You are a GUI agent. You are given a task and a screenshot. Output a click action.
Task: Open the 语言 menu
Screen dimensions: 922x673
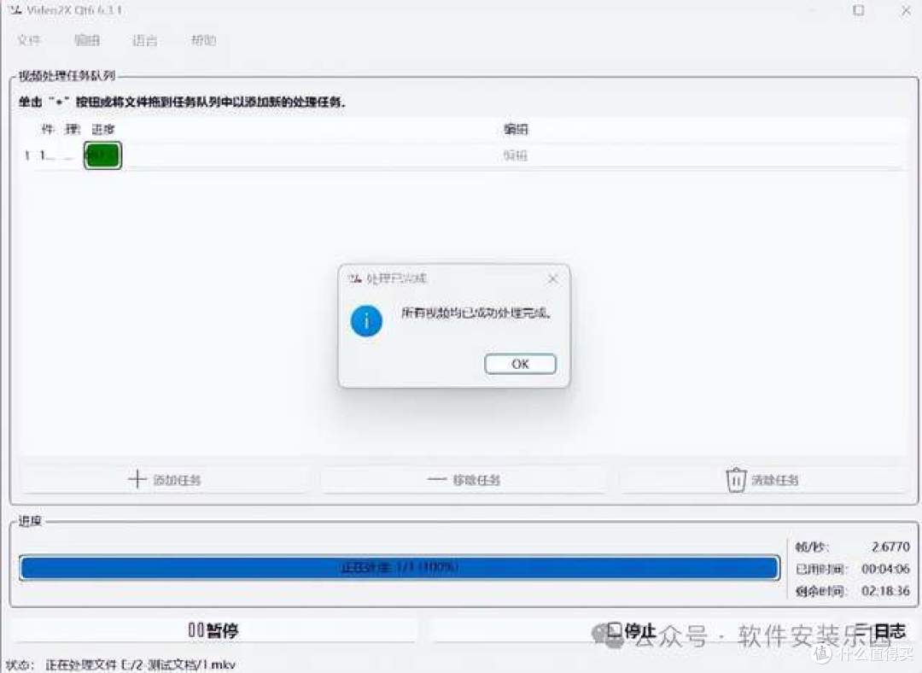coord(144,40)
